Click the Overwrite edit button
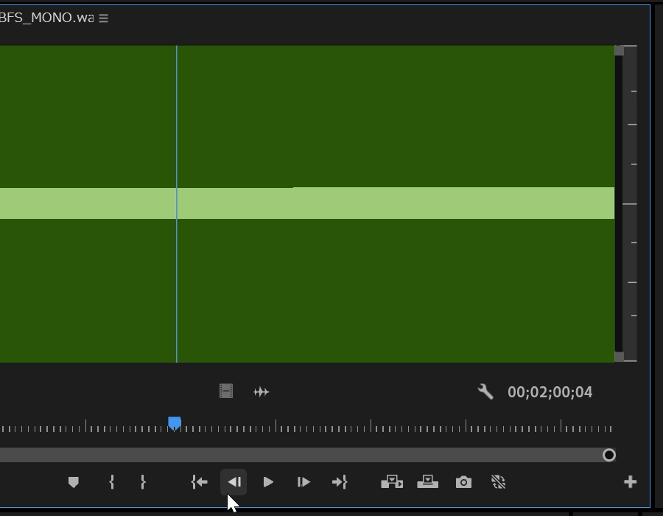 tap(427, 482)
